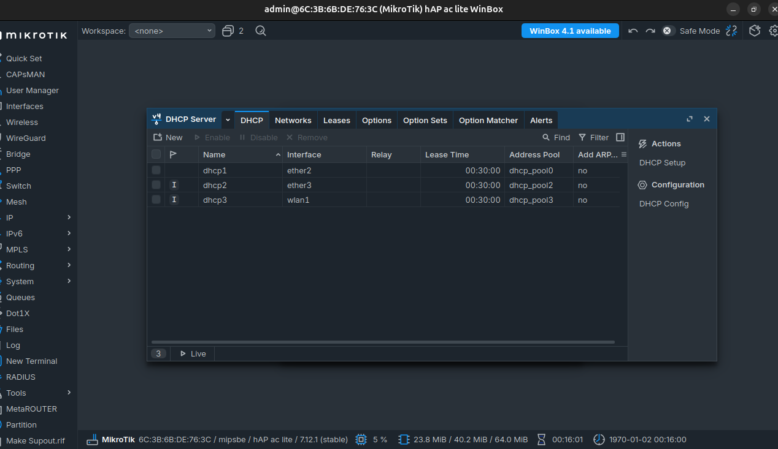Click the Enable toolbar button
This screenshot has height=449, width=778.
click(x=212, y=137)
